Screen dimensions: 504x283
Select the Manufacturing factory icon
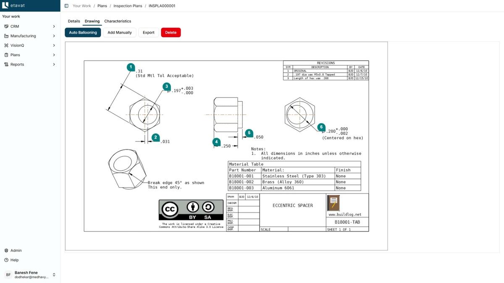pos(6,36)
